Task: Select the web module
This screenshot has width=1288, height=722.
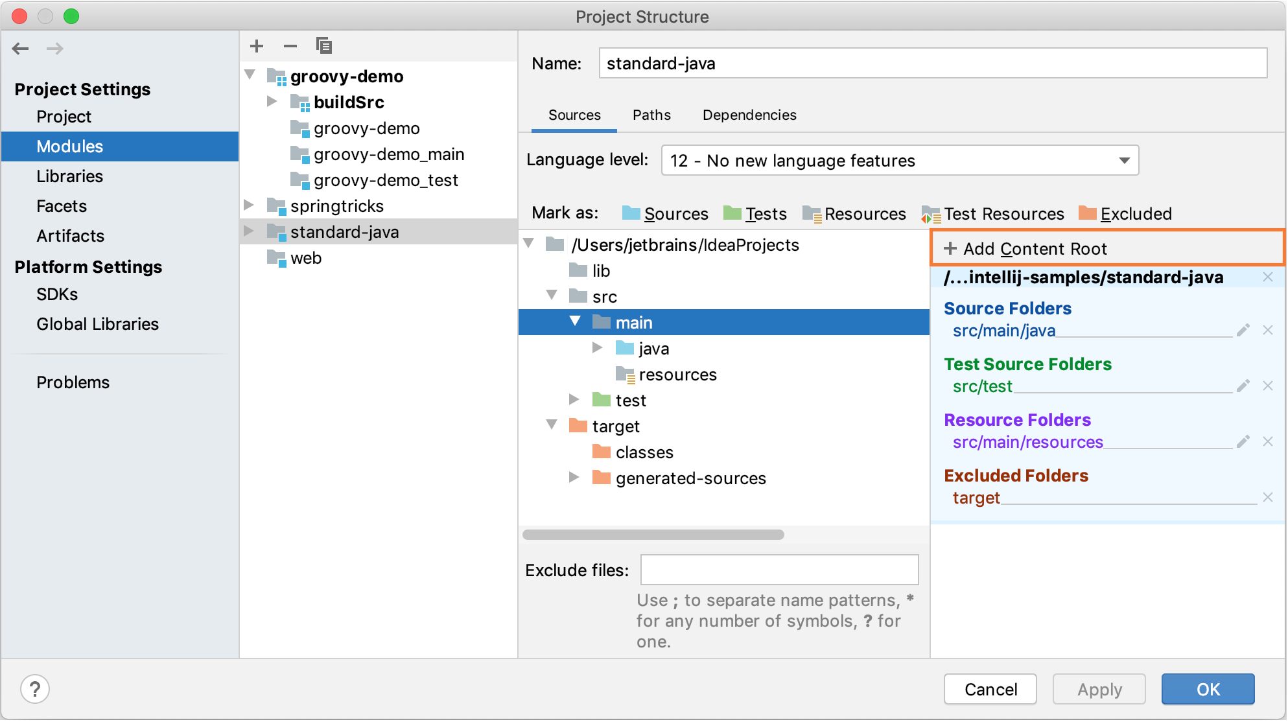Action: click(303, 257)
